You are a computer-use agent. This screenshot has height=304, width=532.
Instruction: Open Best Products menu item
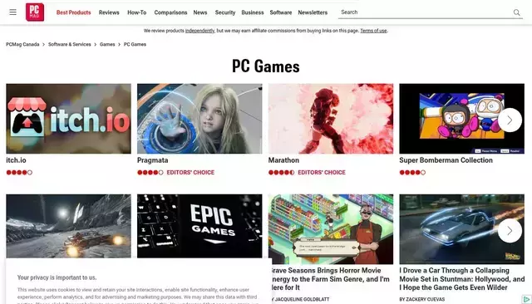click(74, 12)
